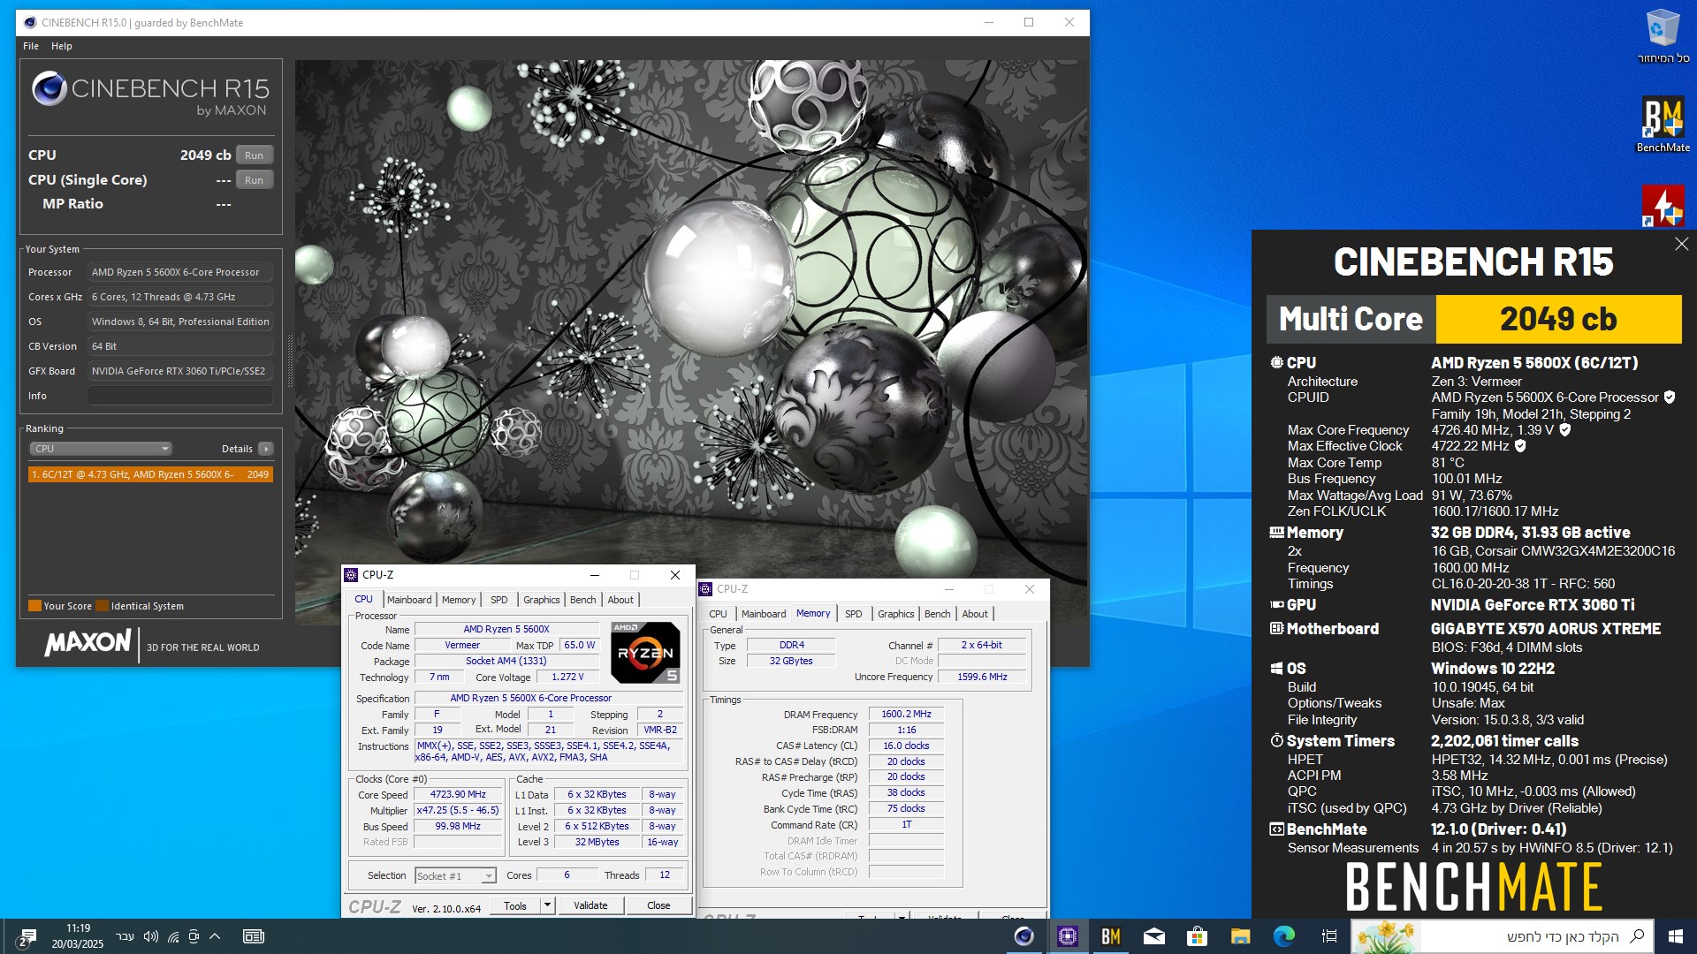Open the notification center icon

tap(27, 936)
